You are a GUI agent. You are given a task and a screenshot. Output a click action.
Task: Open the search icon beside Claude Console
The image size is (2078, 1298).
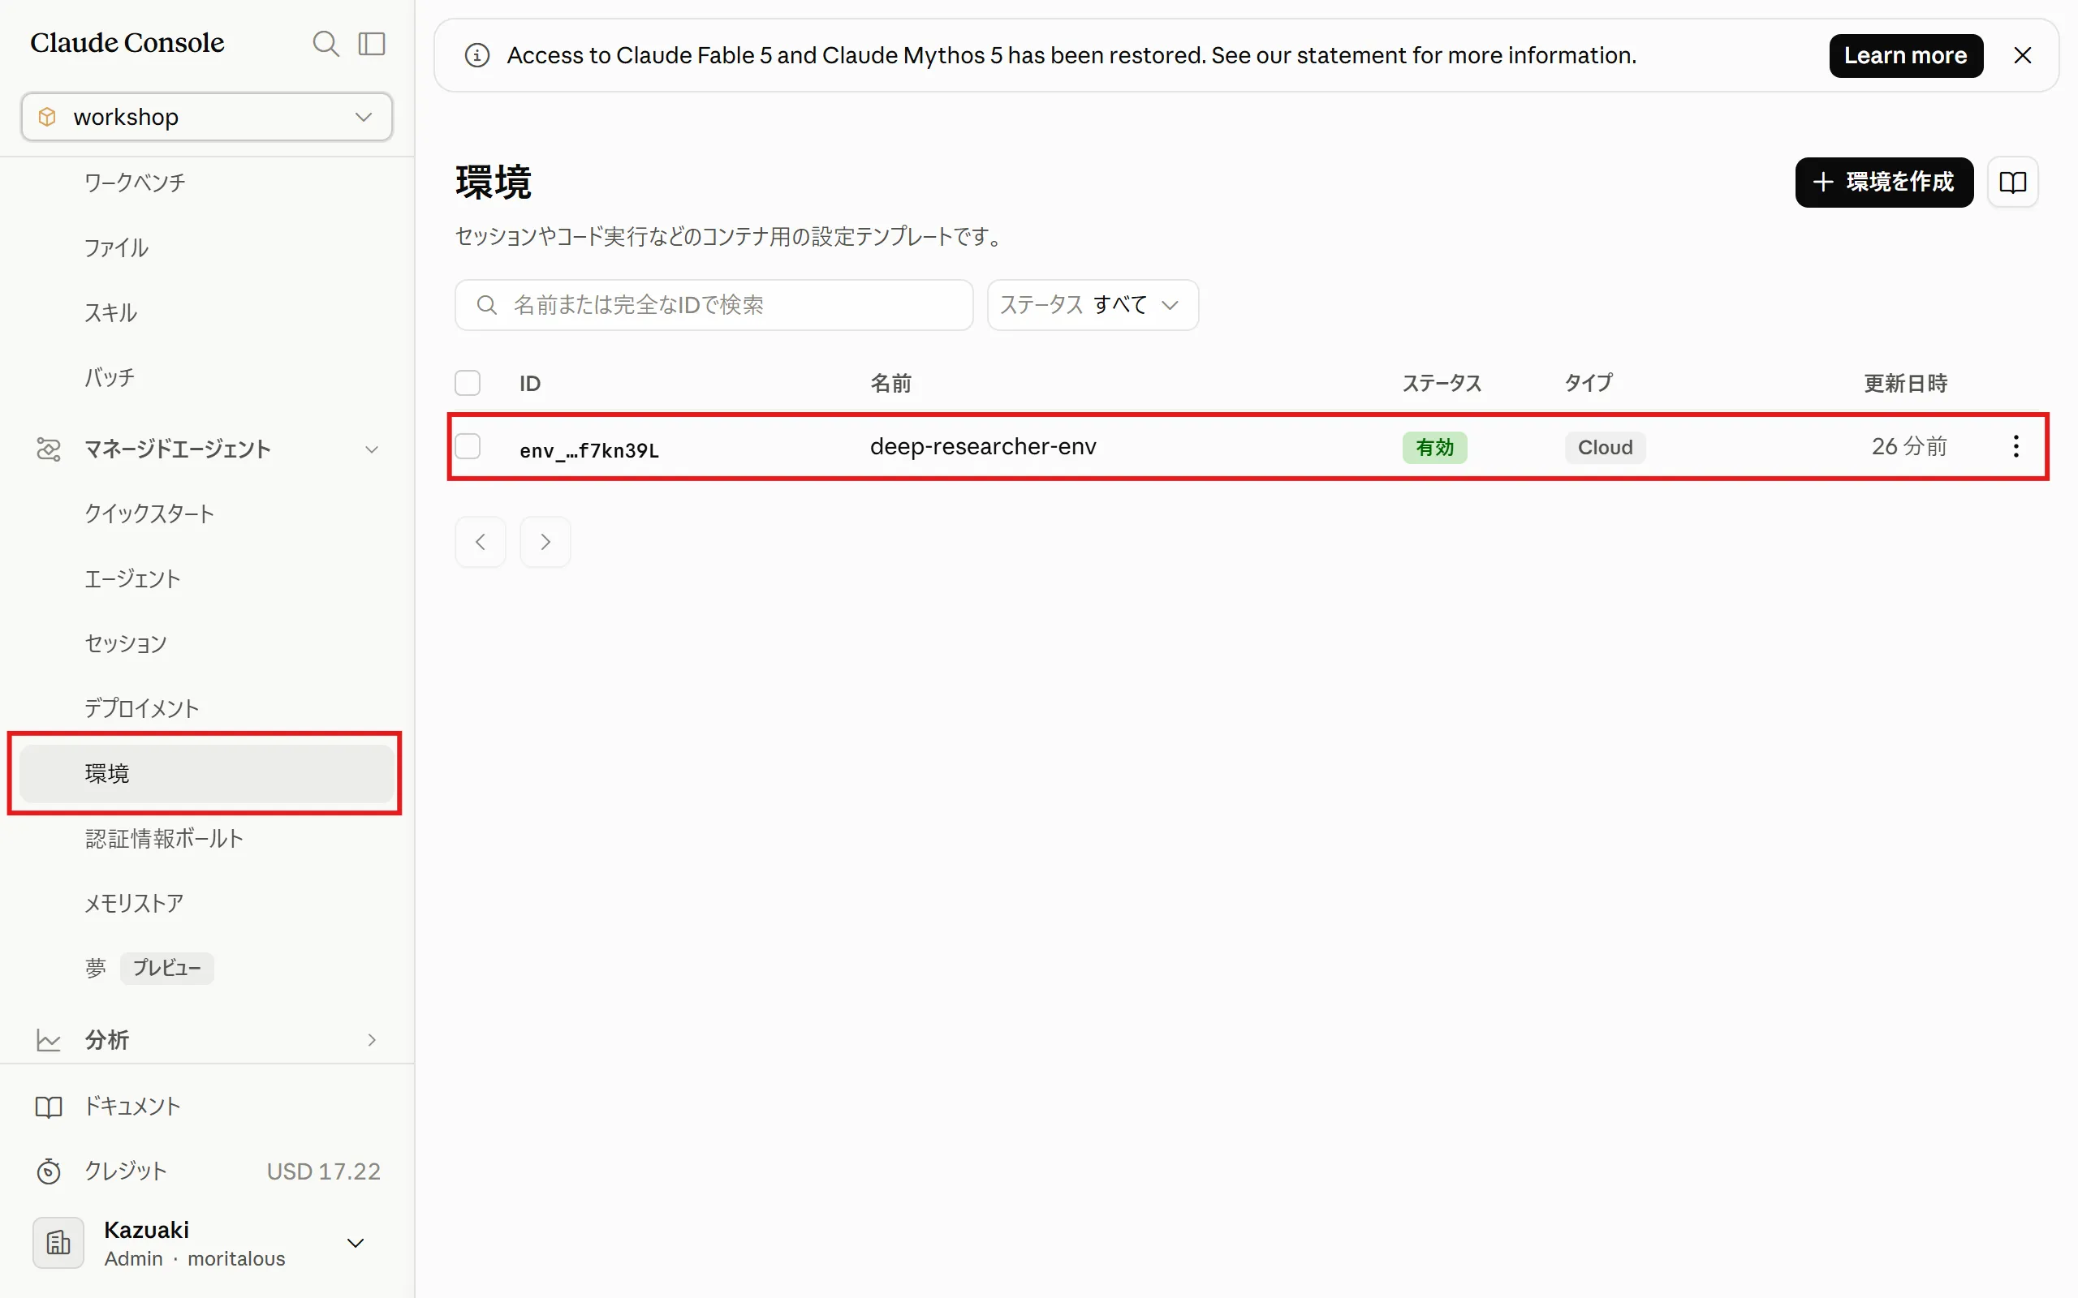coord(325,43)
